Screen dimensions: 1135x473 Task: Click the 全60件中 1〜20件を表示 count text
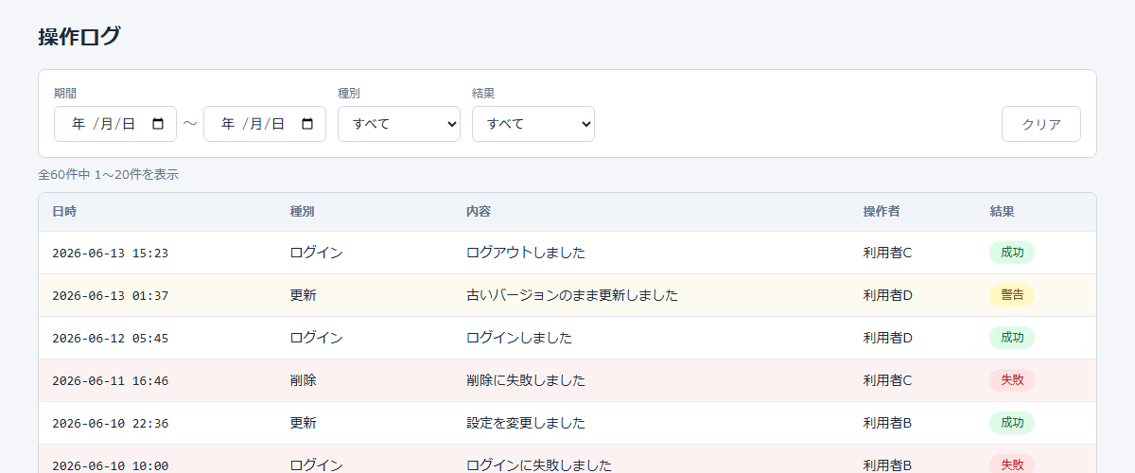point(109,175)
